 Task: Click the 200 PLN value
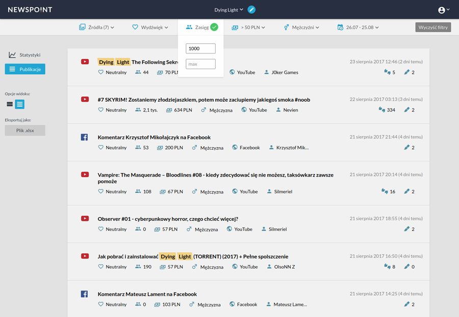pyautogui.click(x=174, y=148)
